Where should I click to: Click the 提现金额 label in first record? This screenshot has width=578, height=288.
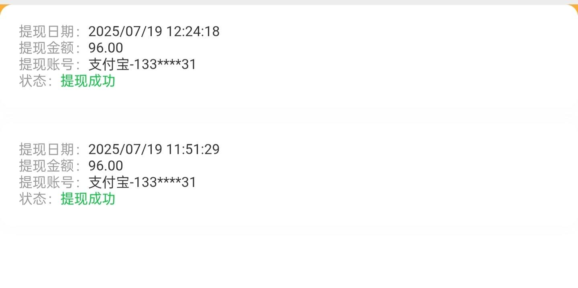[47, 48]
